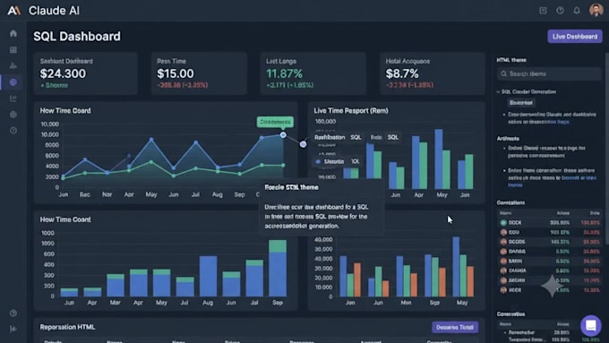Screen dimensions: 609x343
Task: Click the DCCDS row name
Action: click(517, 242)
